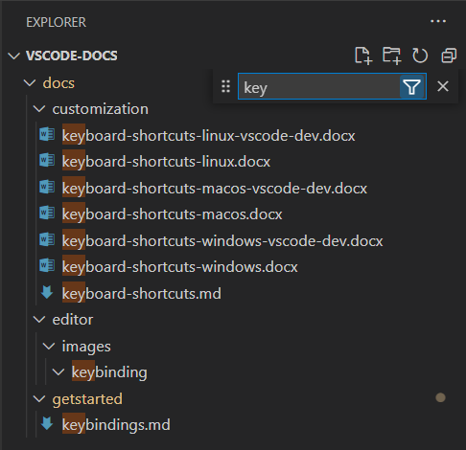Click markdown icon of keyboard-shortcuts.md

pos(47,292)
